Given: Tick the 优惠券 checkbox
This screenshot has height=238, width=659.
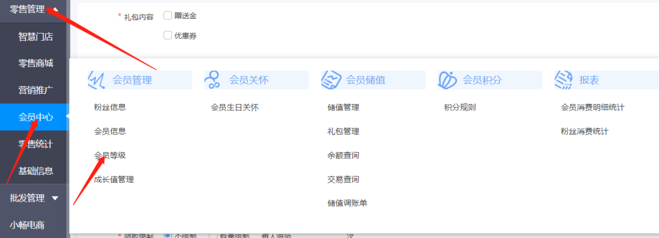Looking at the screenshot, I should (x=168, y=36).
